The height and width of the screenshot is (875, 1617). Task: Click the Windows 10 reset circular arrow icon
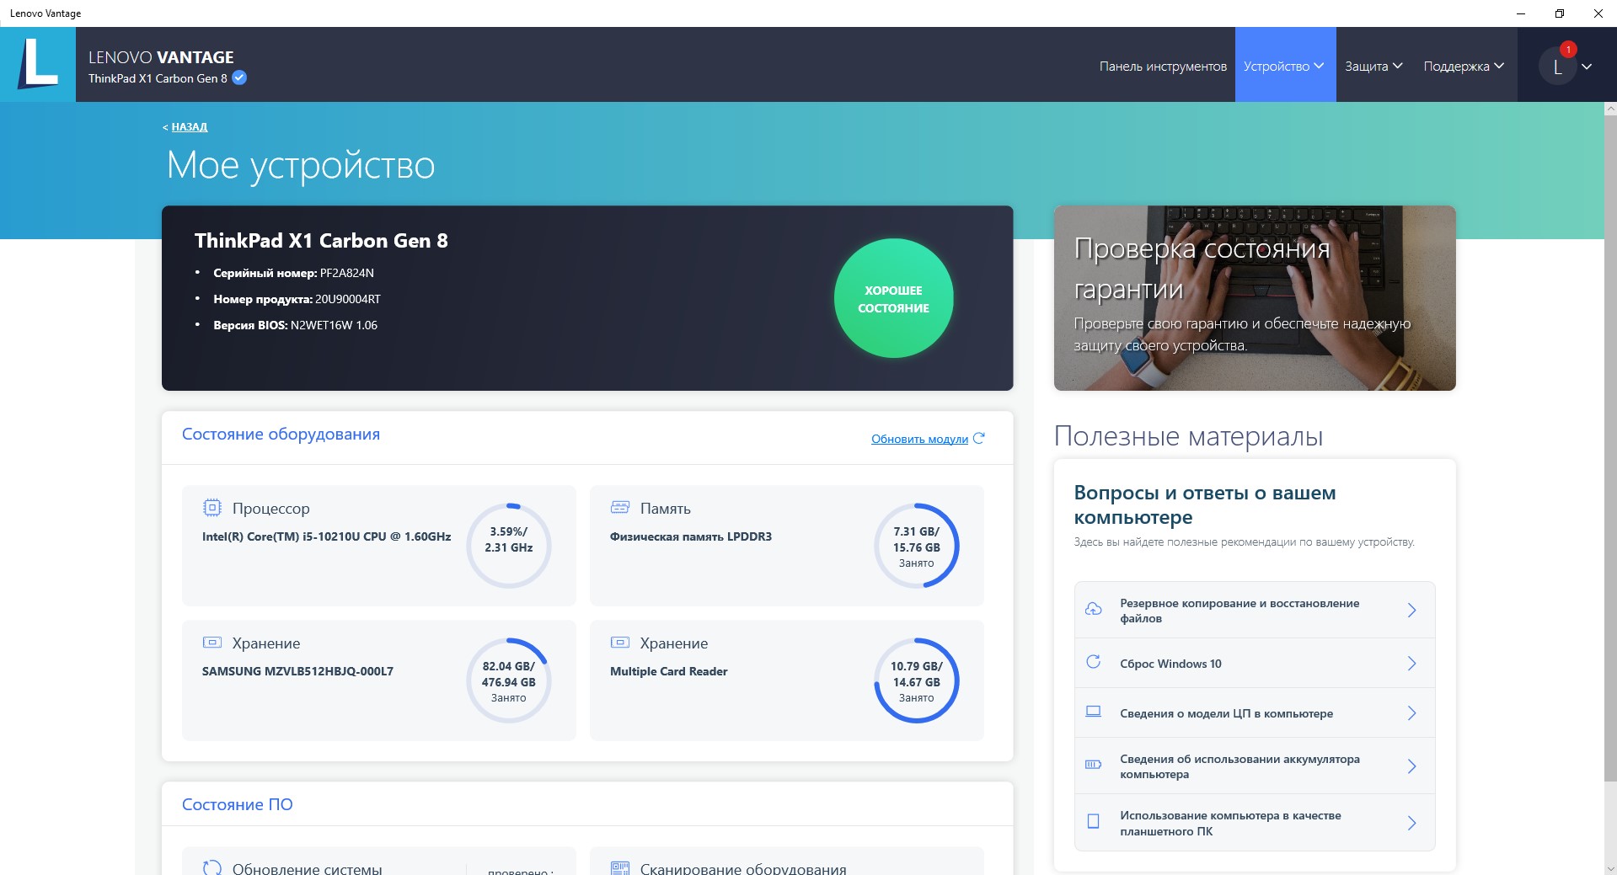pyautogui.click(x=1093, y=662)
